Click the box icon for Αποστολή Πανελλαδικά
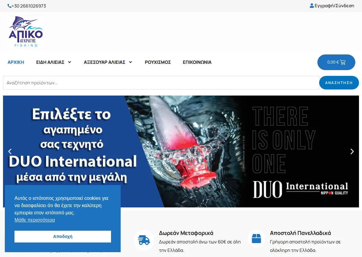Image resolution: width=362 pixels, height=257 pixels. pos(256,239)
